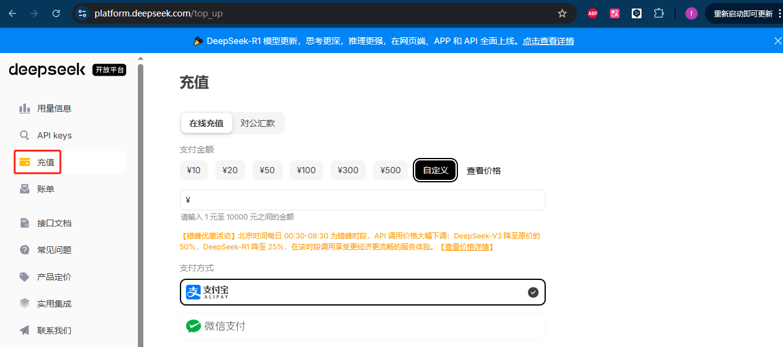This screenshot has width=783, height=347.
Task: Click the Alipay selected checkmark
Action: (533, 292)
